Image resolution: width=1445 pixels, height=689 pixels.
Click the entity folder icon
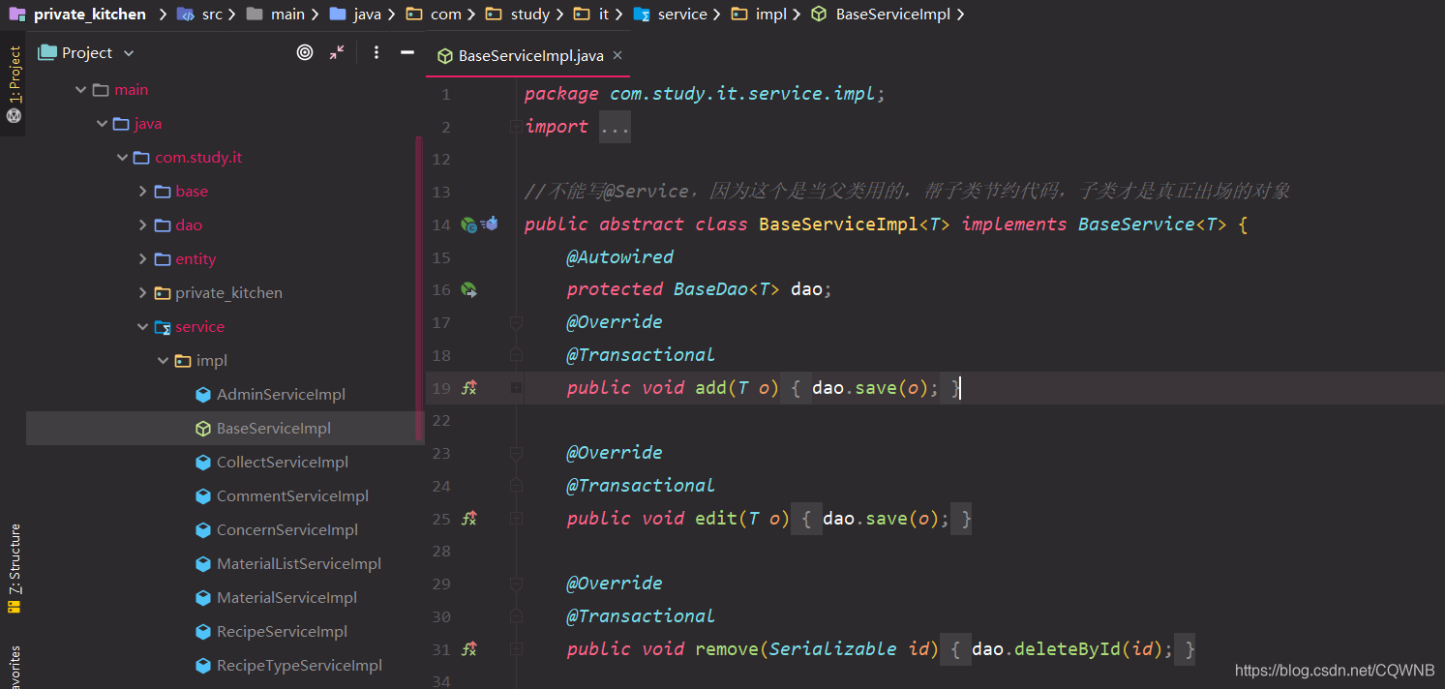pos(163,259)
